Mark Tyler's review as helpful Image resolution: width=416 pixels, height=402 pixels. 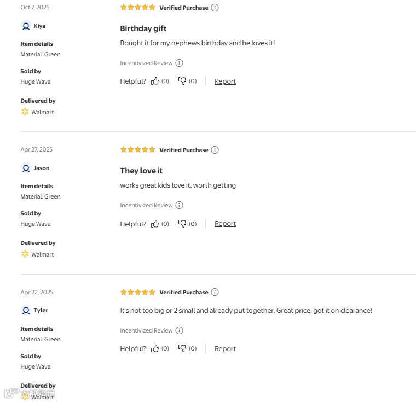point(155,348)
